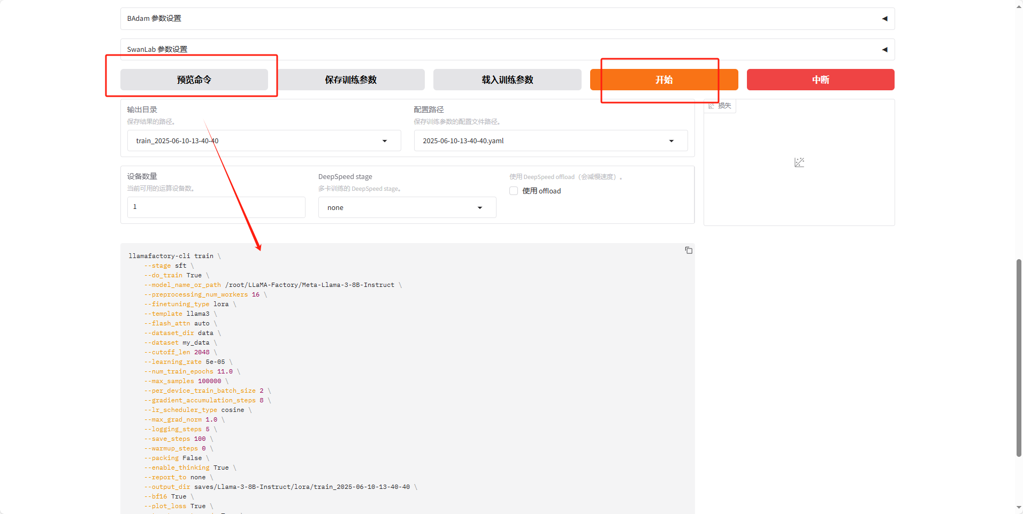Click the '--warmup_steps 0' line

(179, 448)
